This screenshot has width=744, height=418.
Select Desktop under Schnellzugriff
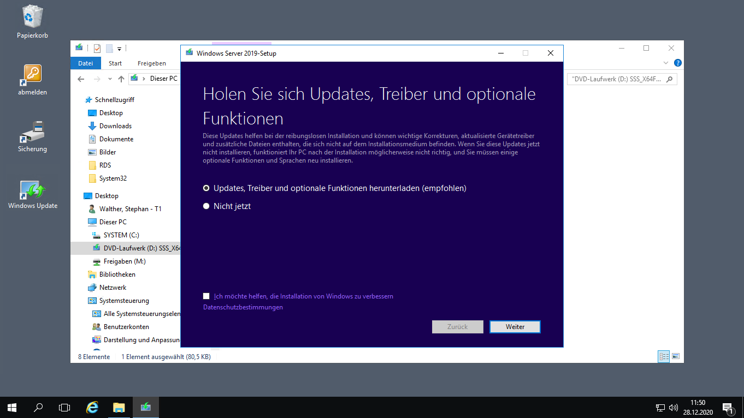[x=111, y=113]
